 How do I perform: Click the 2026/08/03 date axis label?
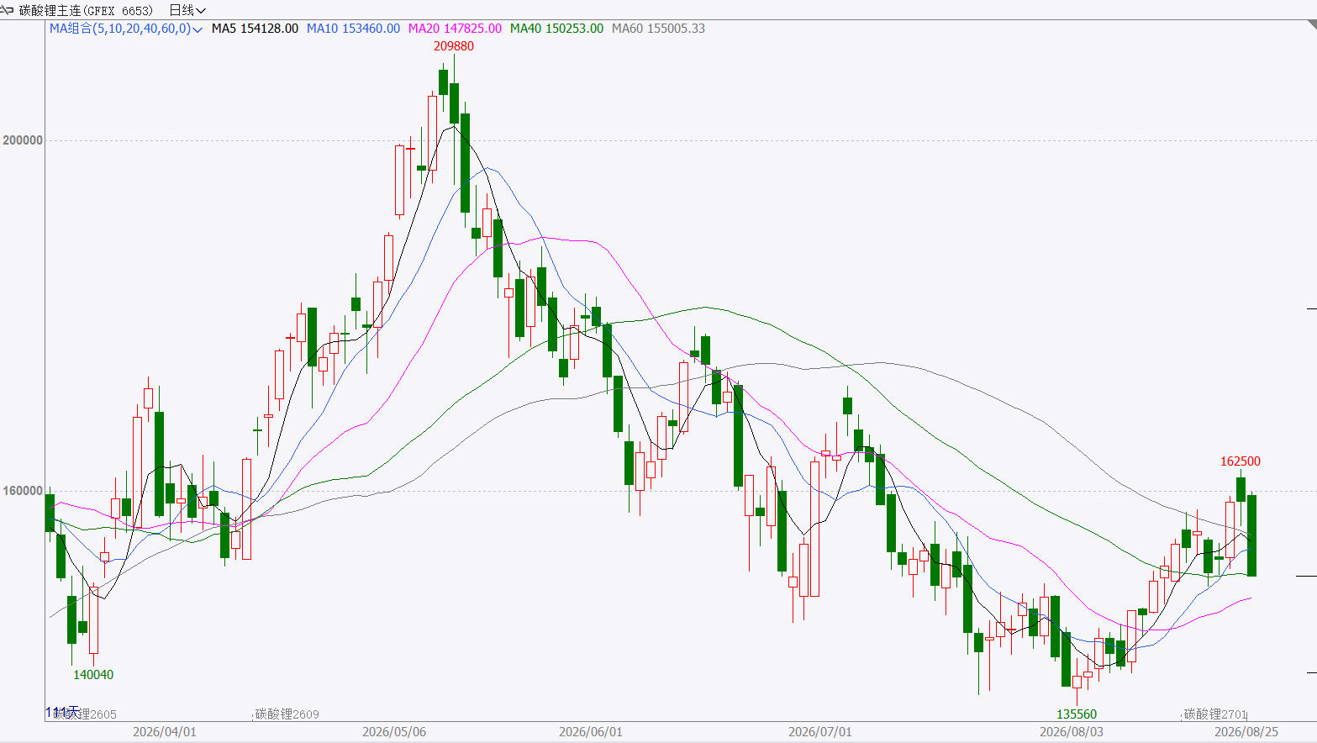click(1072, 732)
